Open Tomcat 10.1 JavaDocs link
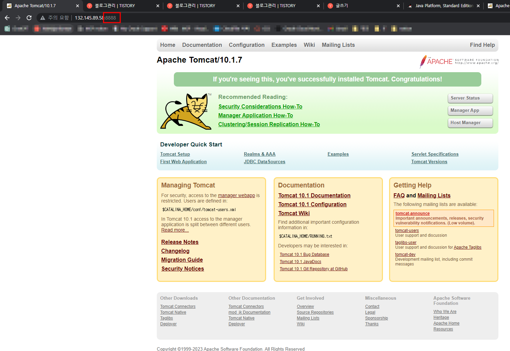 tap(300, 262)
